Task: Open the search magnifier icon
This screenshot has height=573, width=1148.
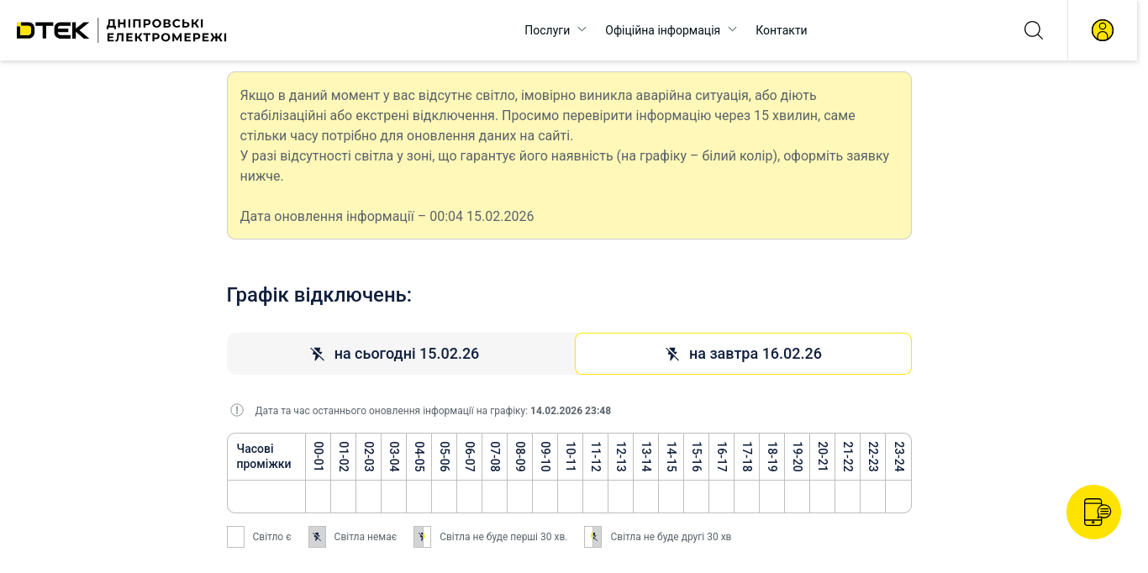Action: coord(1033,30)
